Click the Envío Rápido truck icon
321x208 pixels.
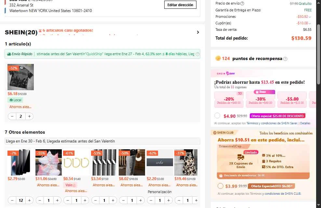(9, 54)
